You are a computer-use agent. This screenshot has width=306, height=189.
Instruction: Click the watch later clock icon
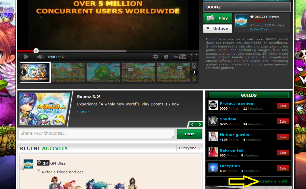click(166, 57)
